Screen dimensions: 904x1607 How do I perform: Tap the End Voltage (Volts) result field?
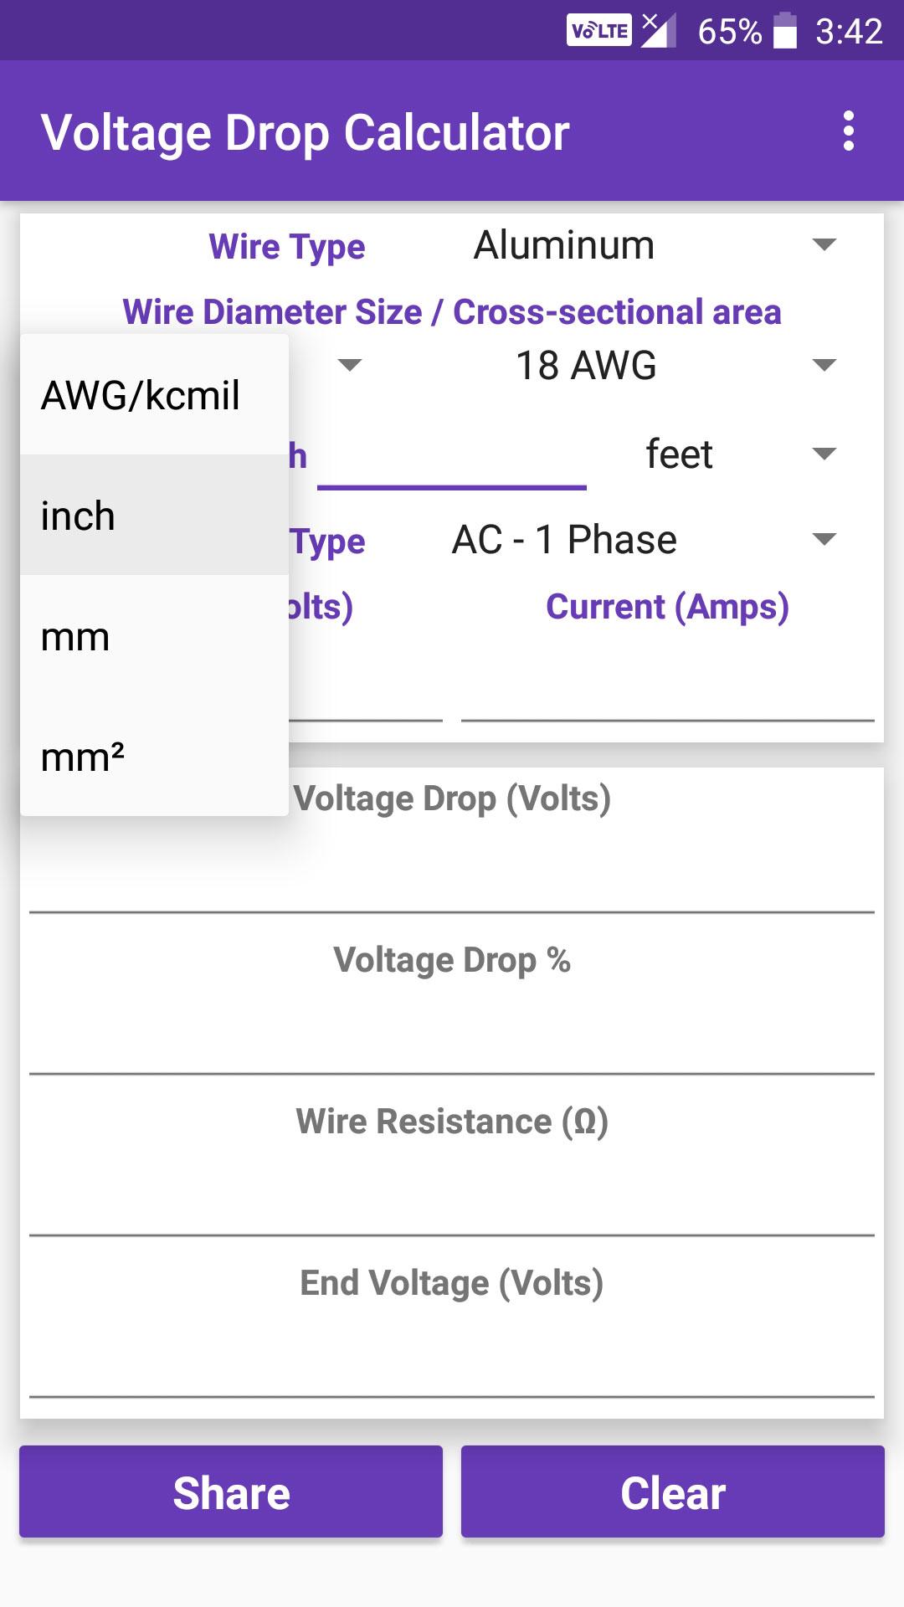tap(452, 1326)
